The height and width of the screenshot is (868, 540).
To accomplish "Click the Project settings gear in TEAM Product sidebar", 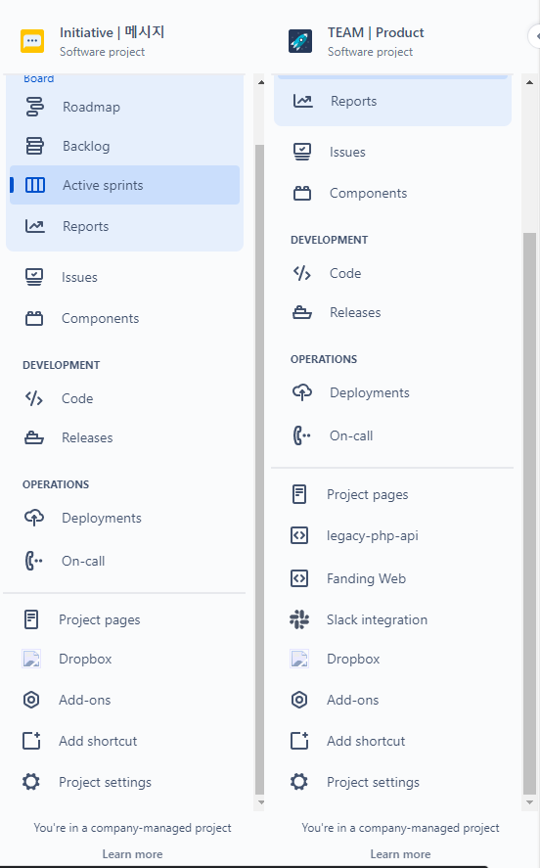I will click(299, 782).
